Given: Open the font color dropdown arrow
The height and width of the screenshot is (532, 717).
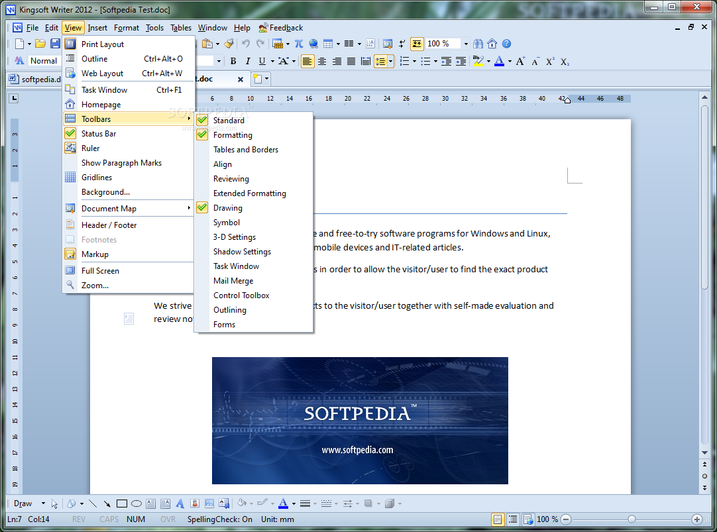Looking at the screenshot, I should 510,61.
